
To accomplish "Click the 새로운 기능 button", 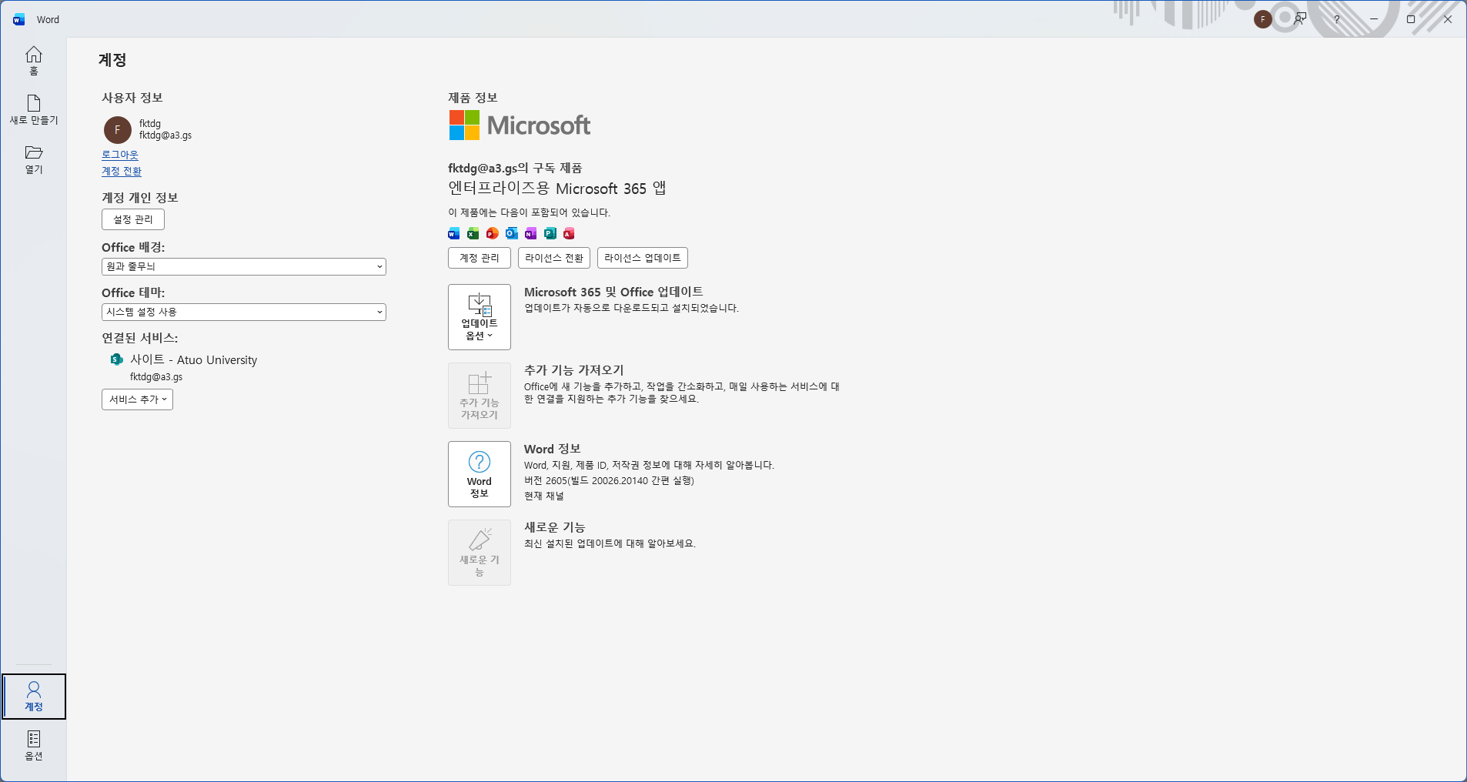I will pos(480,553).
